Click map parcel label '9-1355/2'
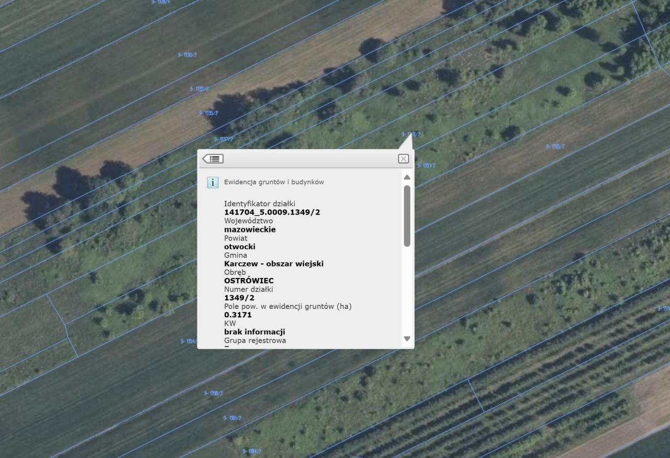Viewport: 670px width, 458px height. click(555, 147)
